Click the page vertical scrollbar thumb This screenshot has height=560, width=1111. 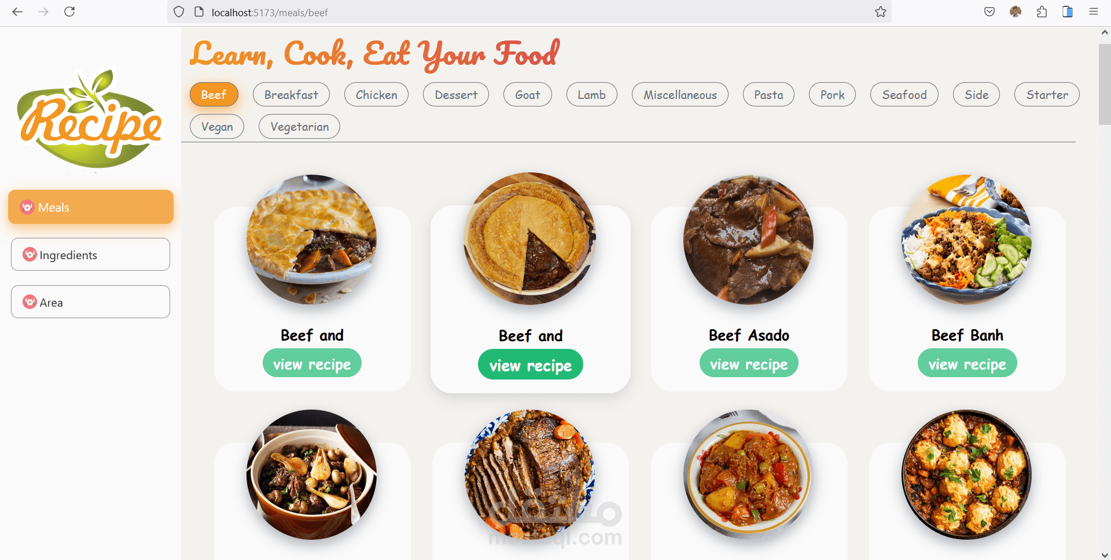click(1105, 84)
